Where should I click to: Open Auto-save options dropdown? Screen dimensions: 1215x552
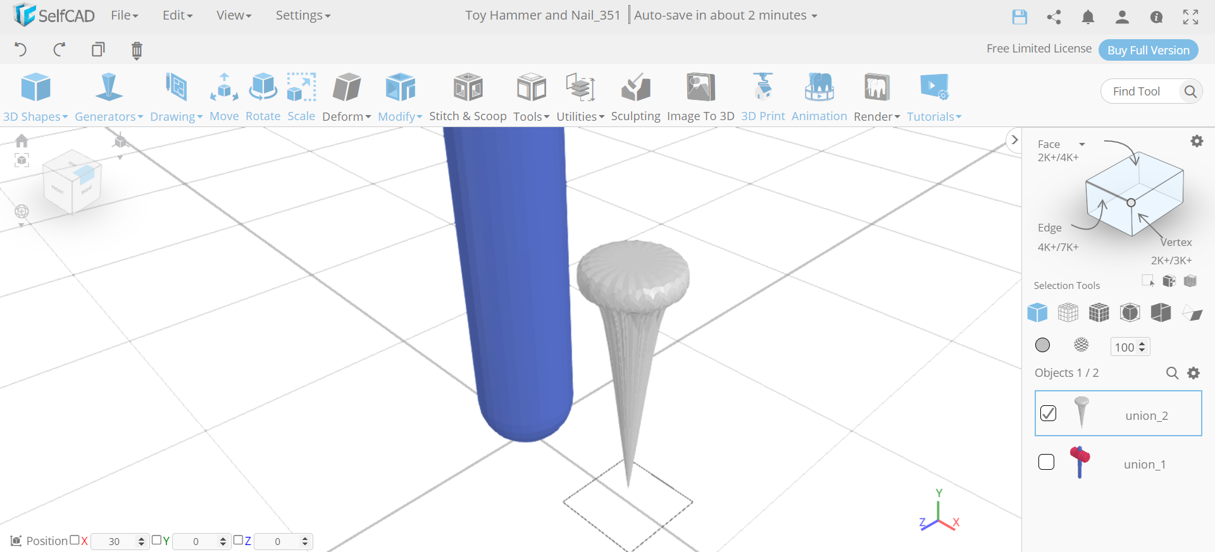[x=725, y=15]
